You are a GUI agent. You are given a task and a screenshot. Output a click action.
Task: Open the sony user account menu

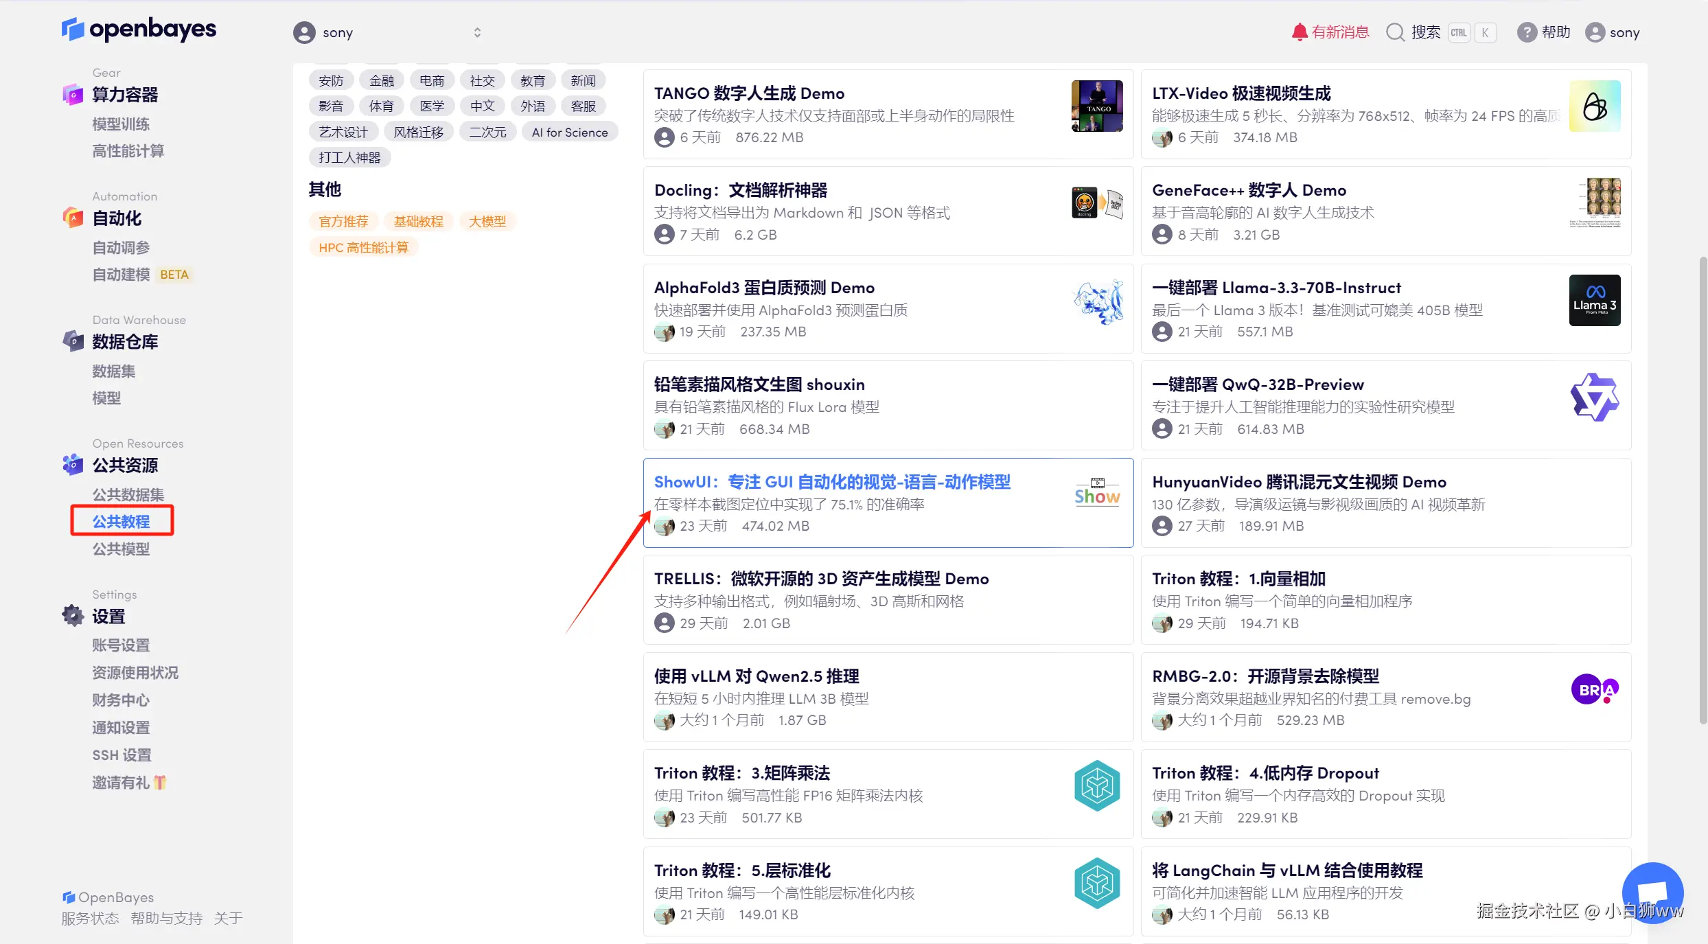tap(1613, 32)
